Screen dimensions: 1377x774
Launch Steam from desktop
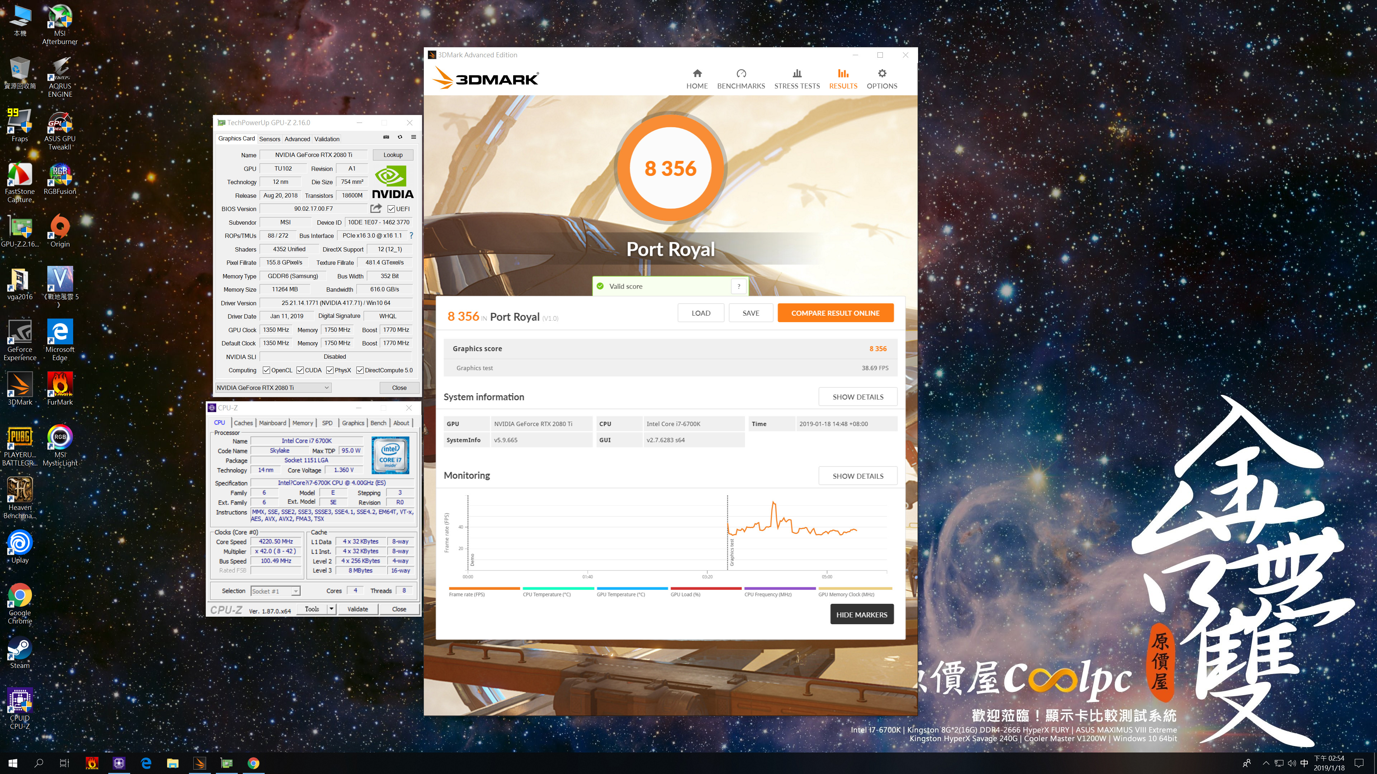coord(20,653)
